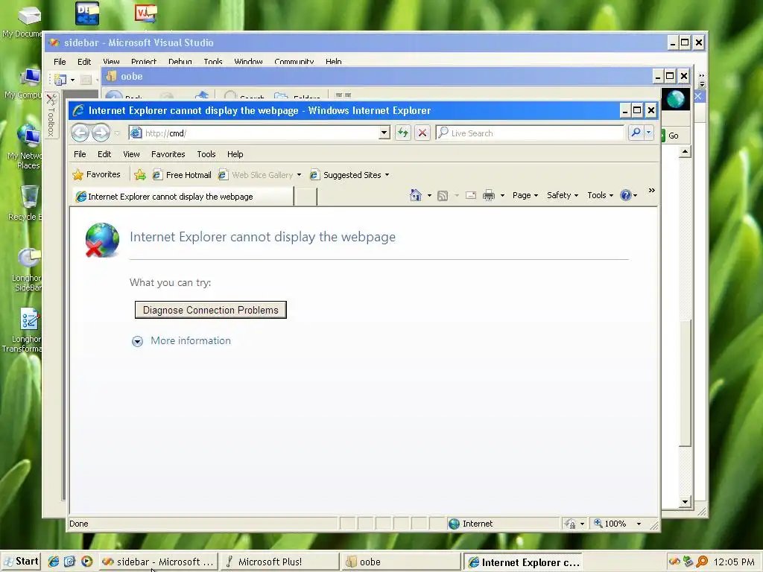Expand the More information section

(181, 341)
